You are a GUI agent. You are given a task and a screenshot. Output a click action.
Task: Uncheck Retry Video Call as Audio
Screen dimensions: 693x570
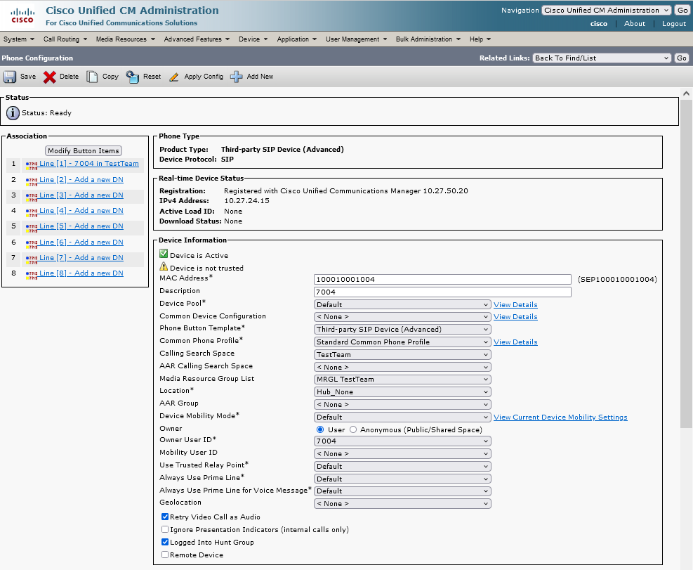165,517
